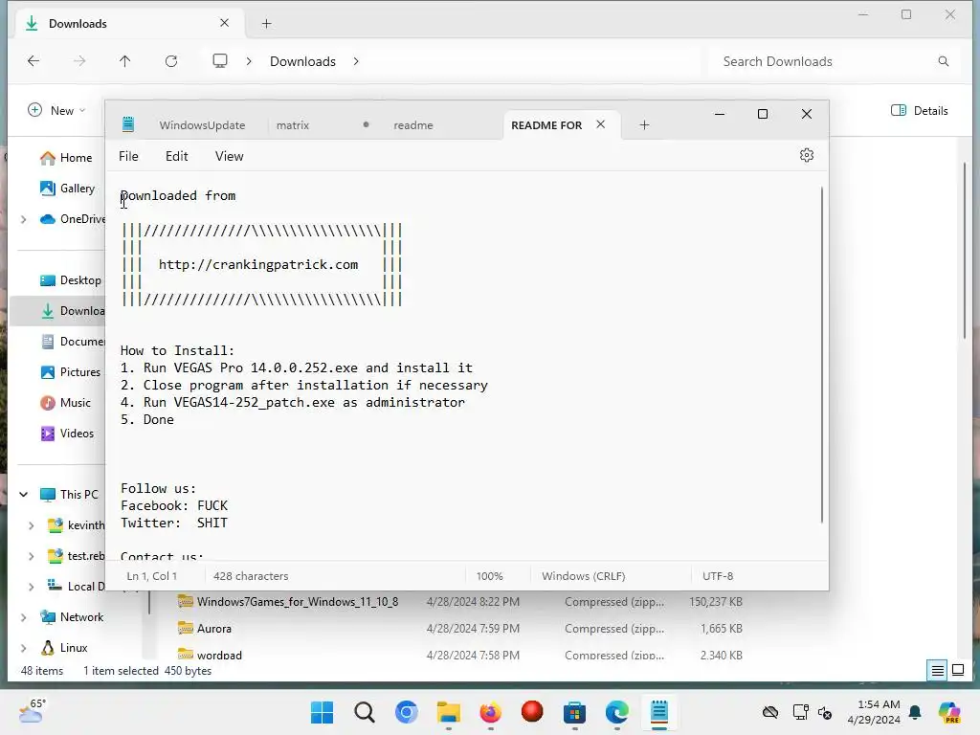This screenshot has width=980, height=735.
Task: Open the View menu in Notepad
Action: click(230, 156)
